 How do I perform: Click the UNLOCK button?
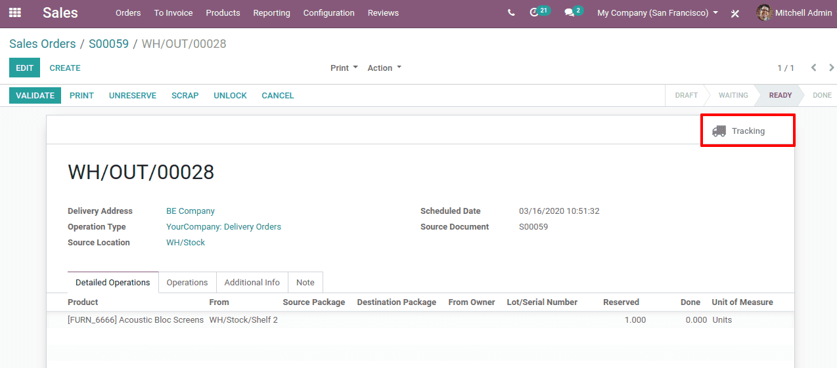click(230, 95)
